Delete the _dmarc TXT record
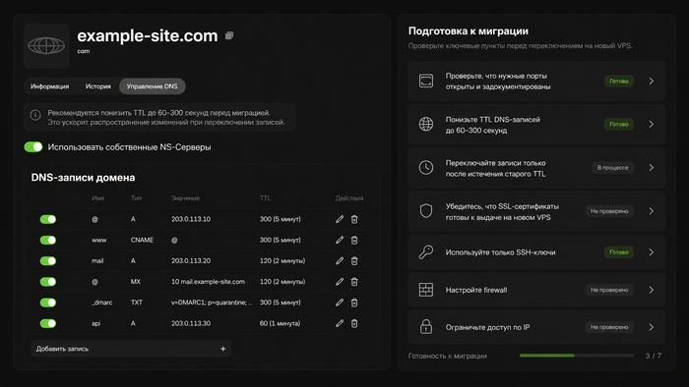The image size is (689, 387). (354, 303)
